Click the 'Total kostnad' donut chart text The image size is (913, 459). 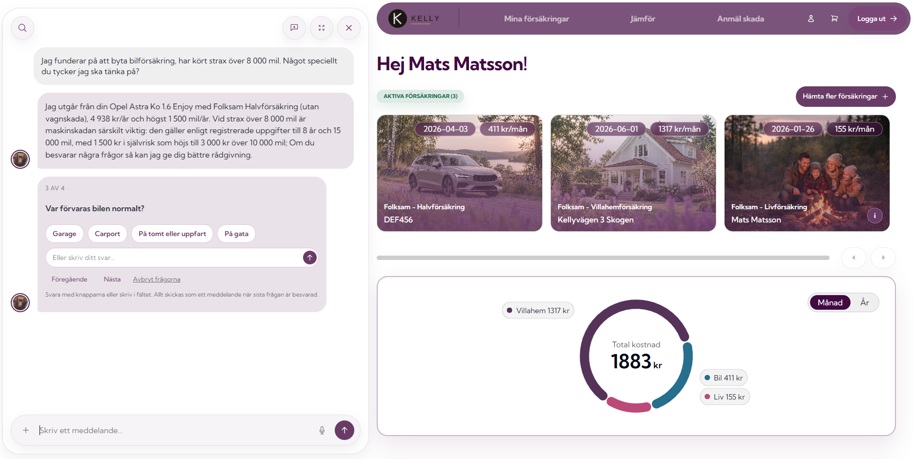(x=636, y=345)
